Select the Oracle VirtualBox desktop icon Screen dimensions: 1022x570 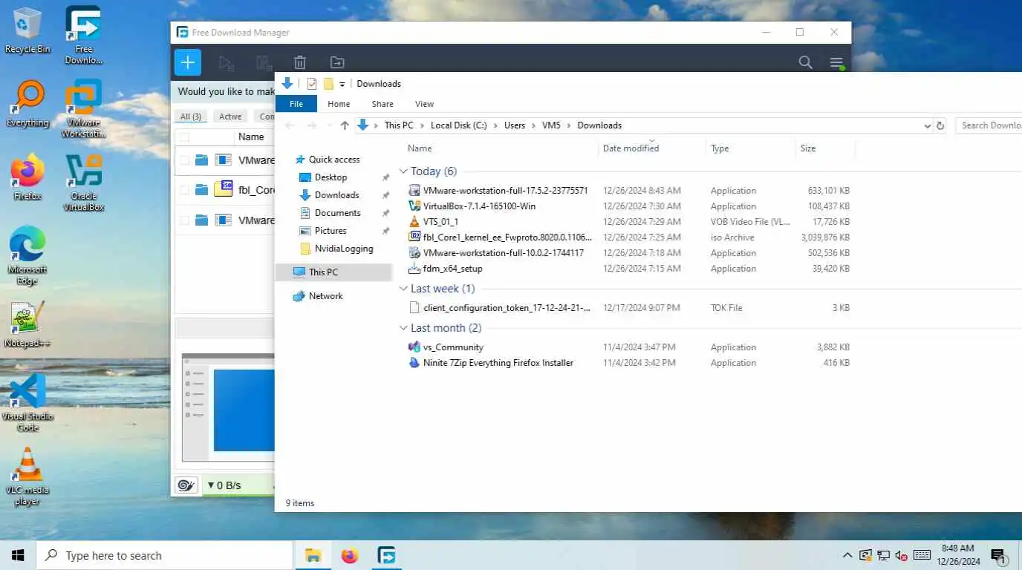click(x=83, y=183)
